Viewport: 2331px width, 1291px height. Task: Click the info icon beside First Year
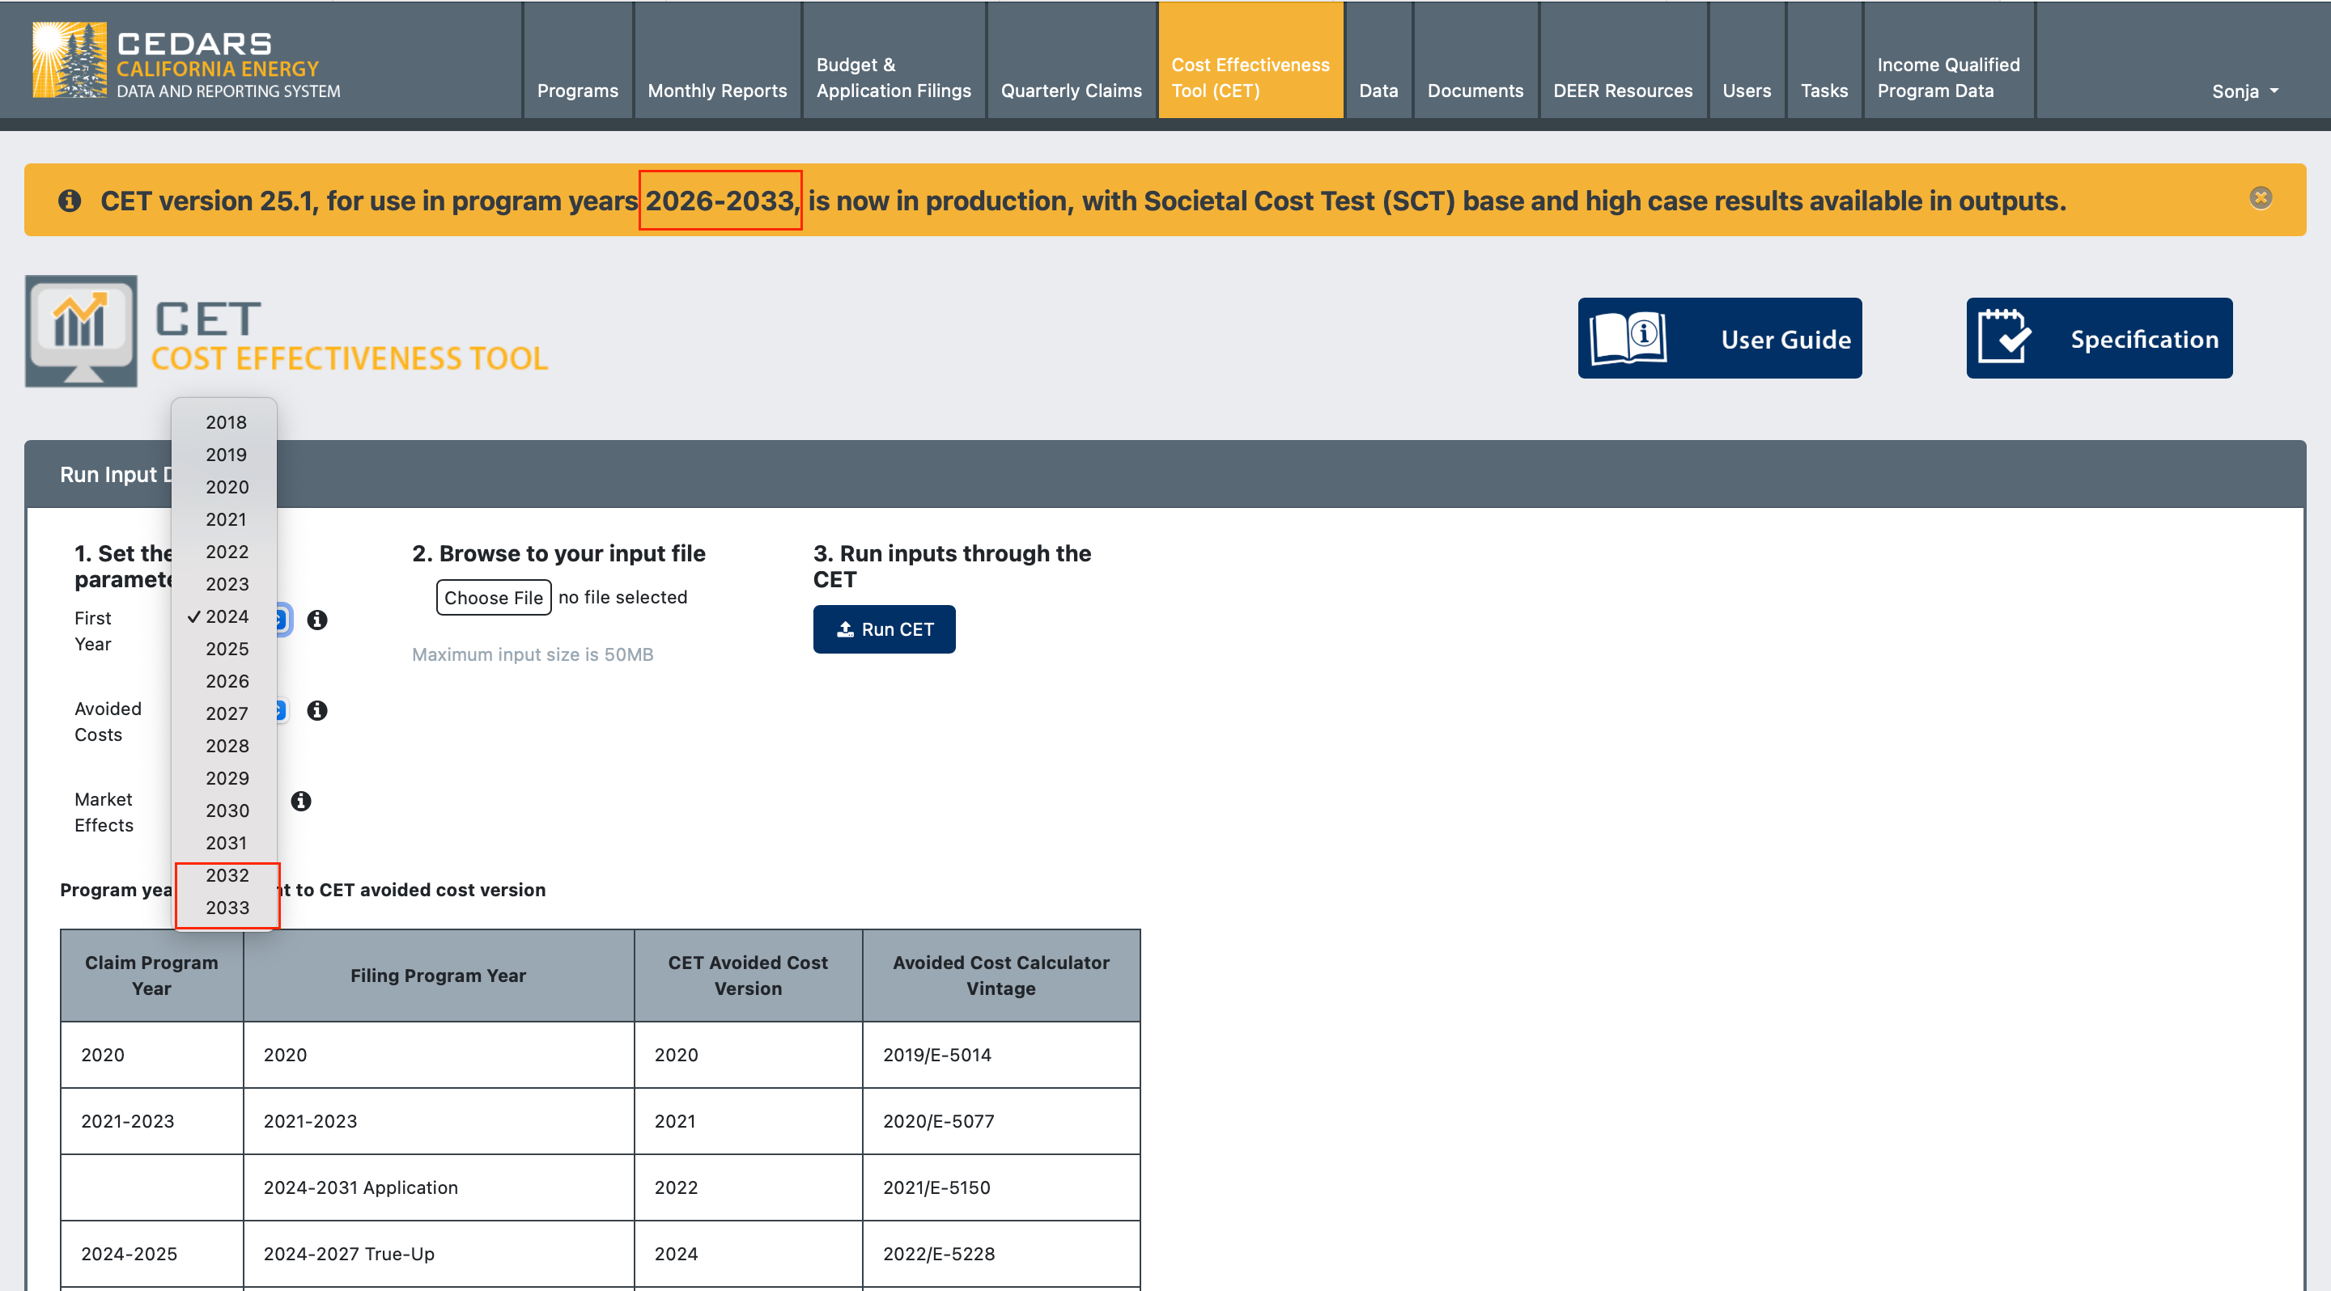point(316,620)
